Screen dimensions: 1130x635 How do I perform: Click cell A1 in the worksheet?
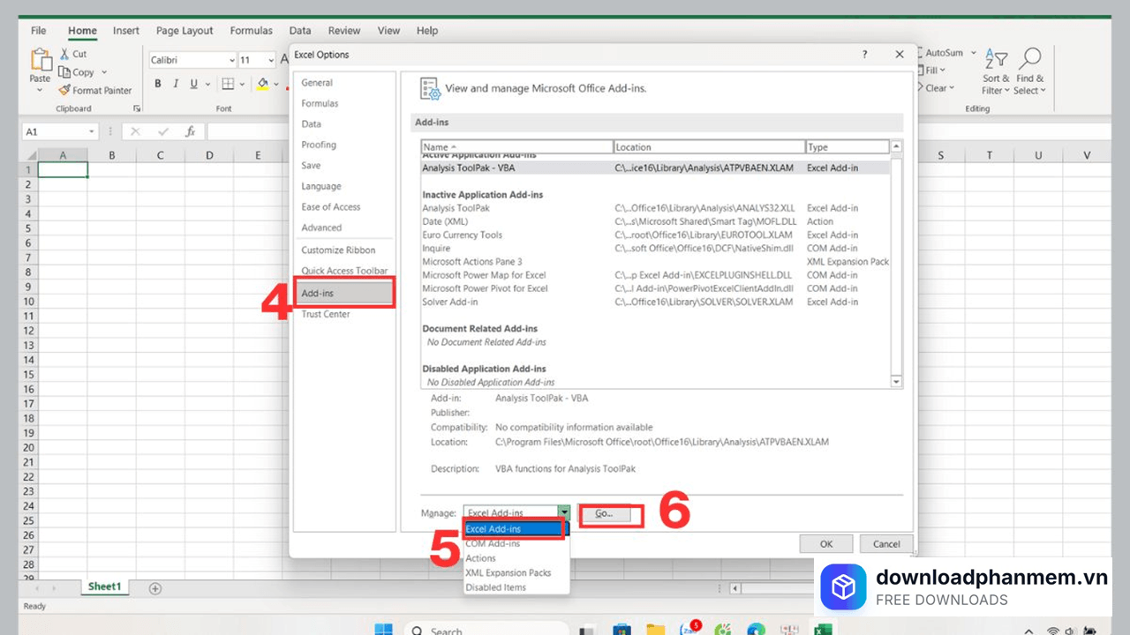63,170
